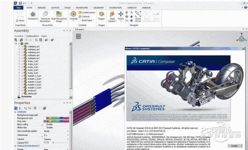248x150 pixels.
Task: Click the Background image path field
Action: [56, 115]
